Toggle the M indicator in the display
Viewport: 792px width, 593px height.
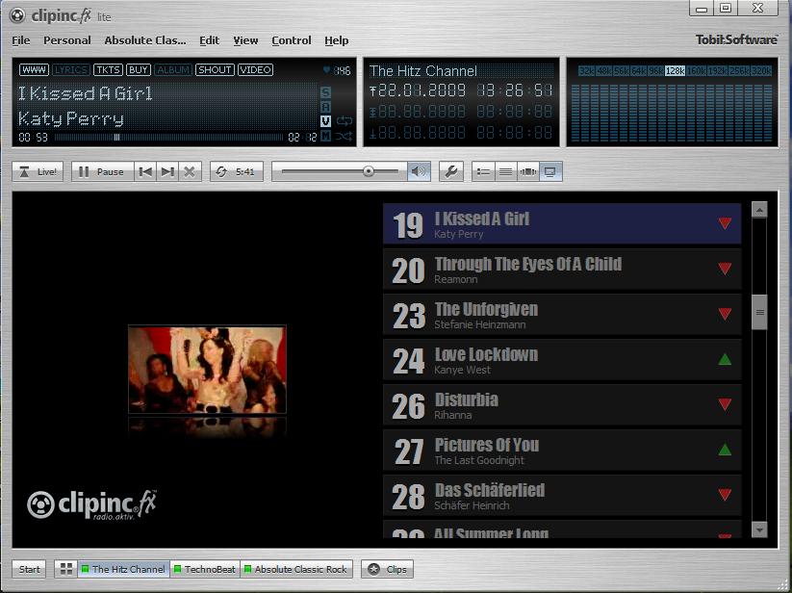[x=326, y=136]
